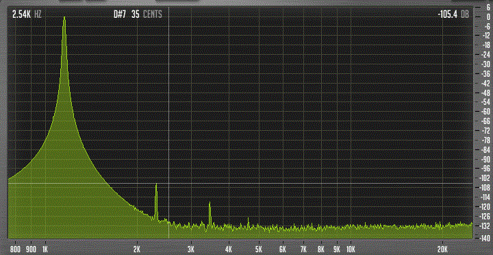Click the D#7 35 CENTS note readout
Screen dimensions: 493x255
coord(138,14)
